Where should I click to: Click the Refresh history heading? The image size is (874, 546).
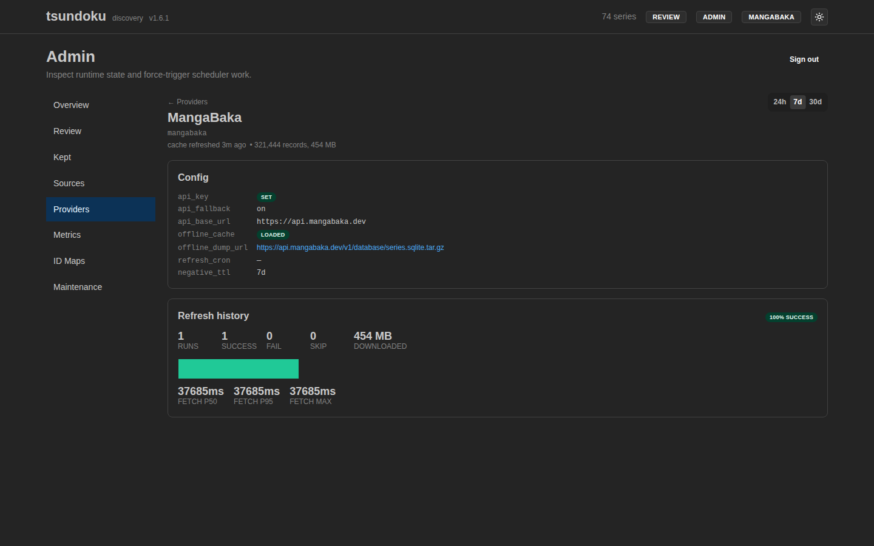pos(213,316)
